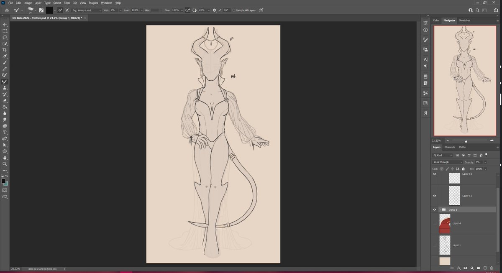This screenshot has width=502, height=273.
Task: Open the Pass Through blend mode dropdown
Action: pos(448,162)
